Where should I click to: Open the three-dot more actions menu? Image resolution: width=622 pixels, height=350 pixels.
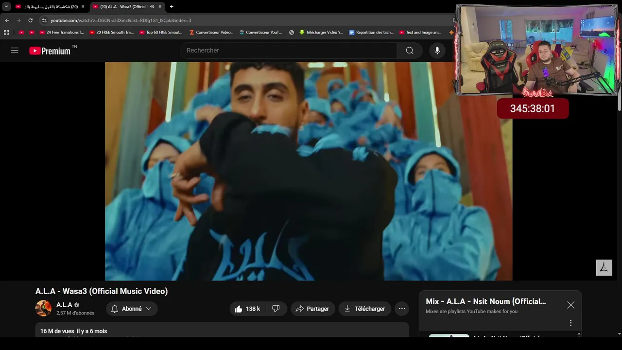pos(402,309)
